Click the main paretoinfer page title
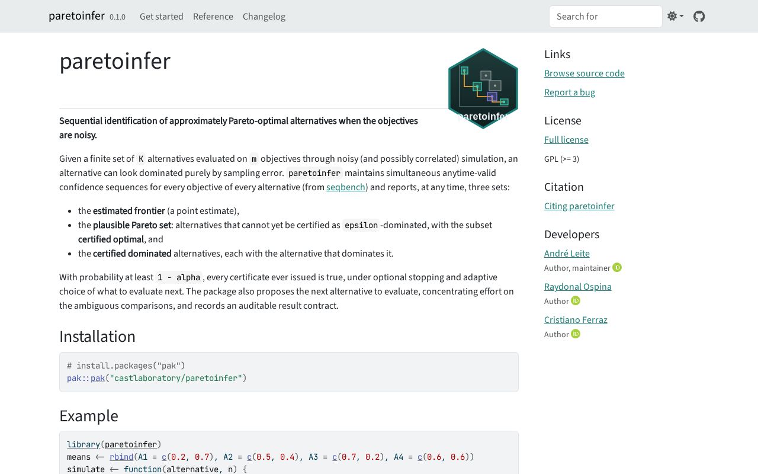 pyautogui.click(x=115, y=61)
